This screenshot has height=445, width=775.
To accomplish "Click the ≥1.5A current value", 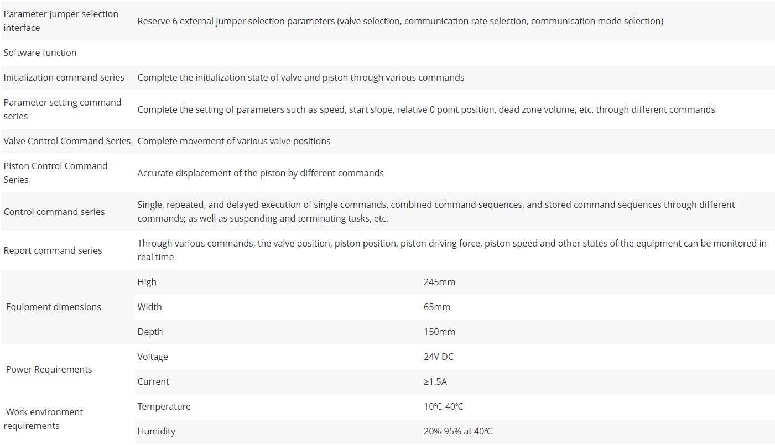I will point(435,381).
